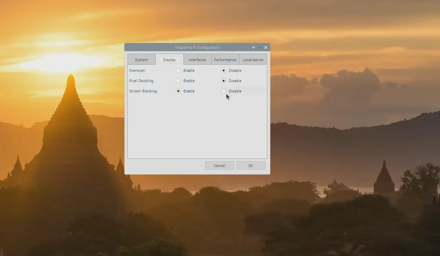Image resolution: width=440 pixels, height=256 pixels.
Task: Click the Cancel button
Action: [219, 166]
